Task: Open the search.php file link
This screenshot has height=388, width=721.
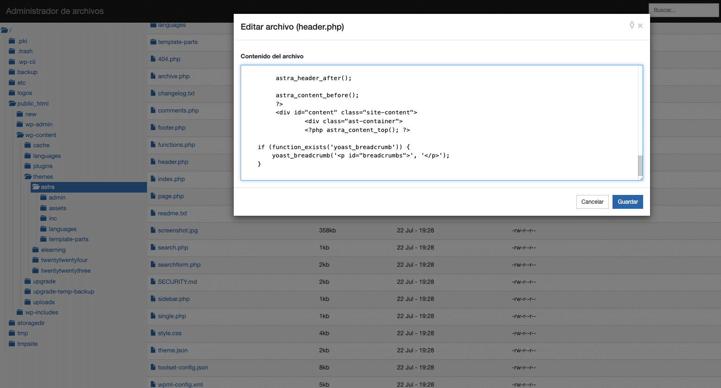Action: [173, 248]
